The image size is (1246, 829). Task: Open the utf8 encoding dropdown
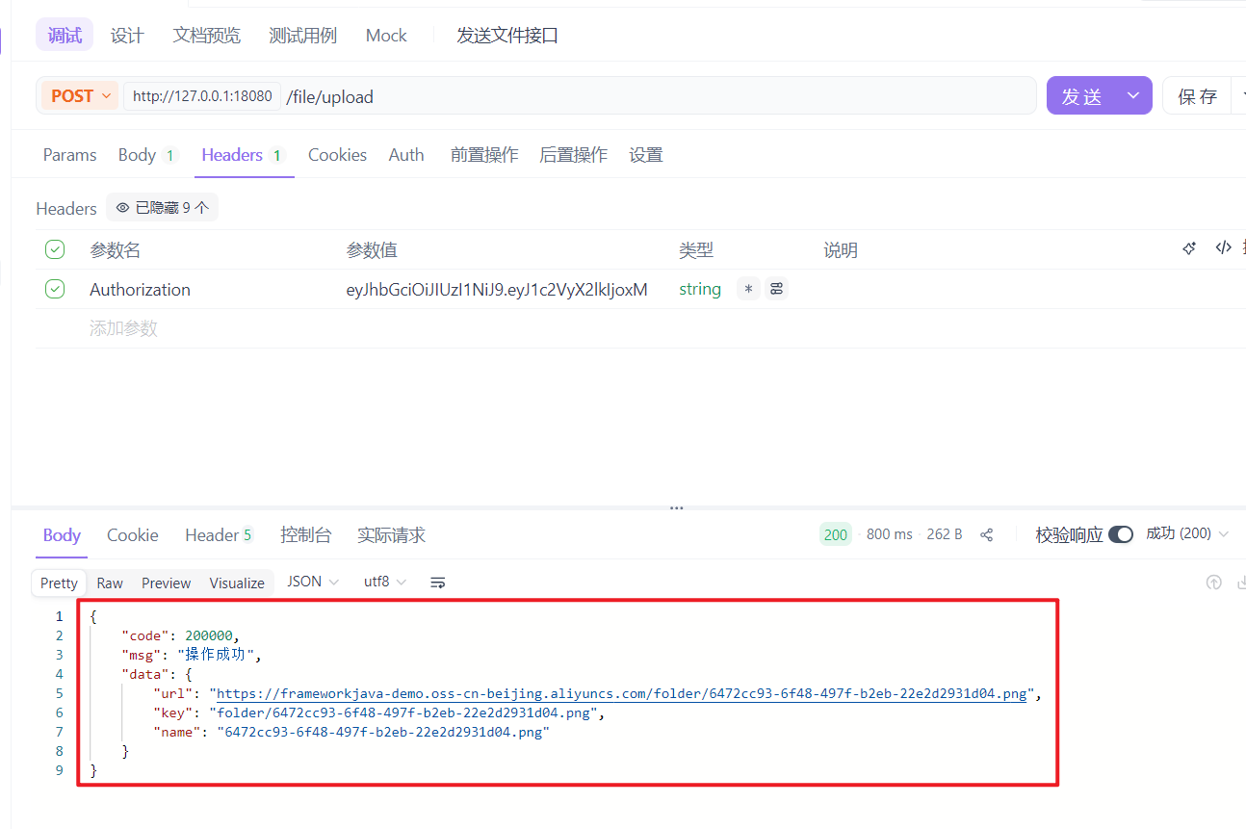coord(385,582)
